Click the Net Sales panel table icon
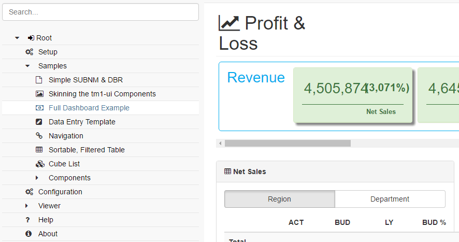 tap(227, 172)
